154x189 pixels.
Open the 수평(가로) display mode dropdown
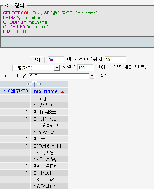[36, 68]
